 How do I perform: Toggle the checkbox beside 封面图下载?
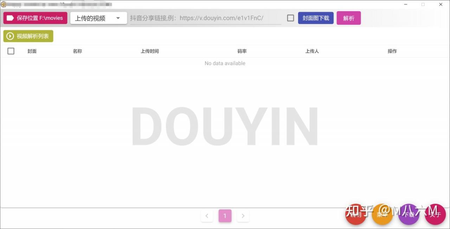click(290, 18)
